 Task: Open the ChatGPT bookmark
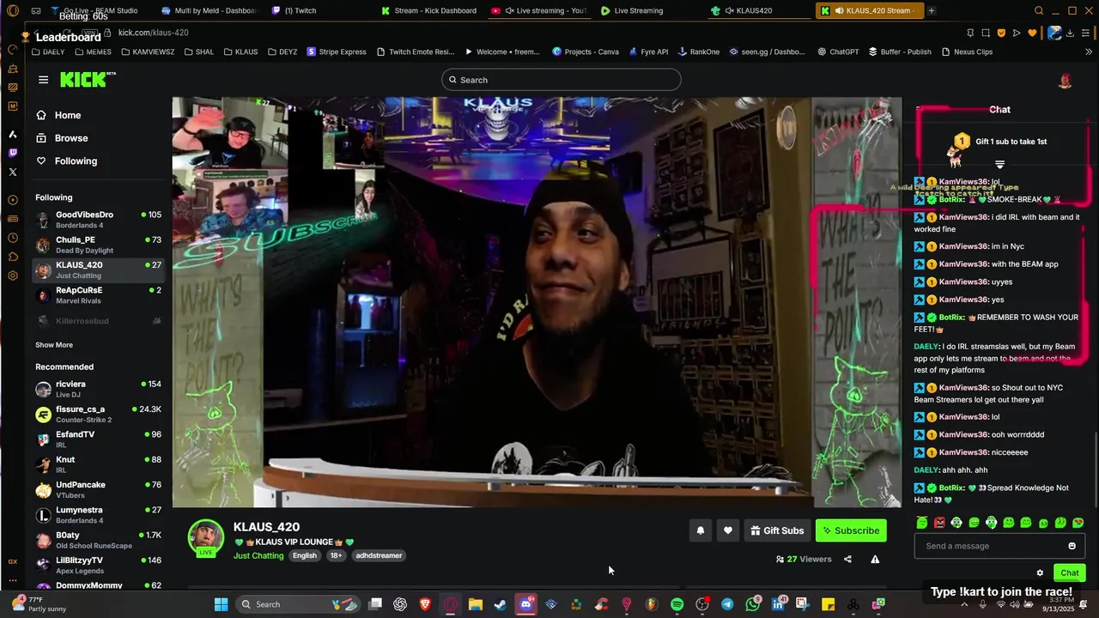(838, 51)
